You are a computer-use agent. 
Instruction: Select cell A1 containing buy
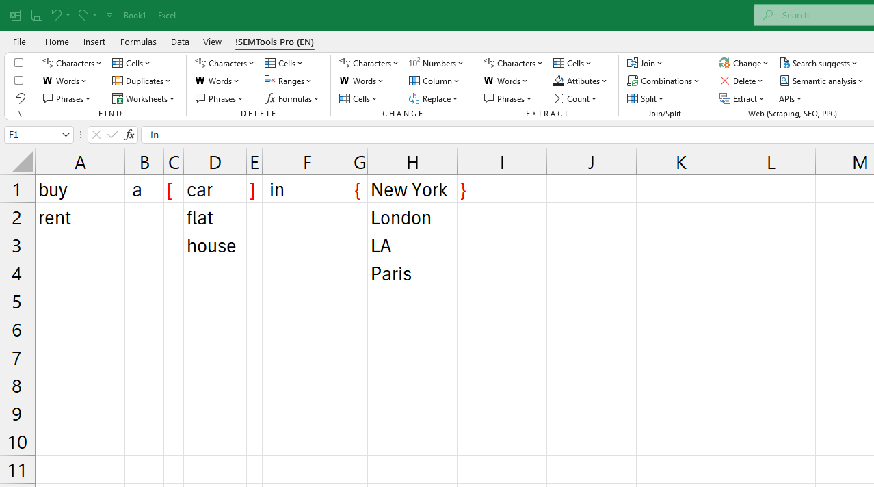(80, 189)
